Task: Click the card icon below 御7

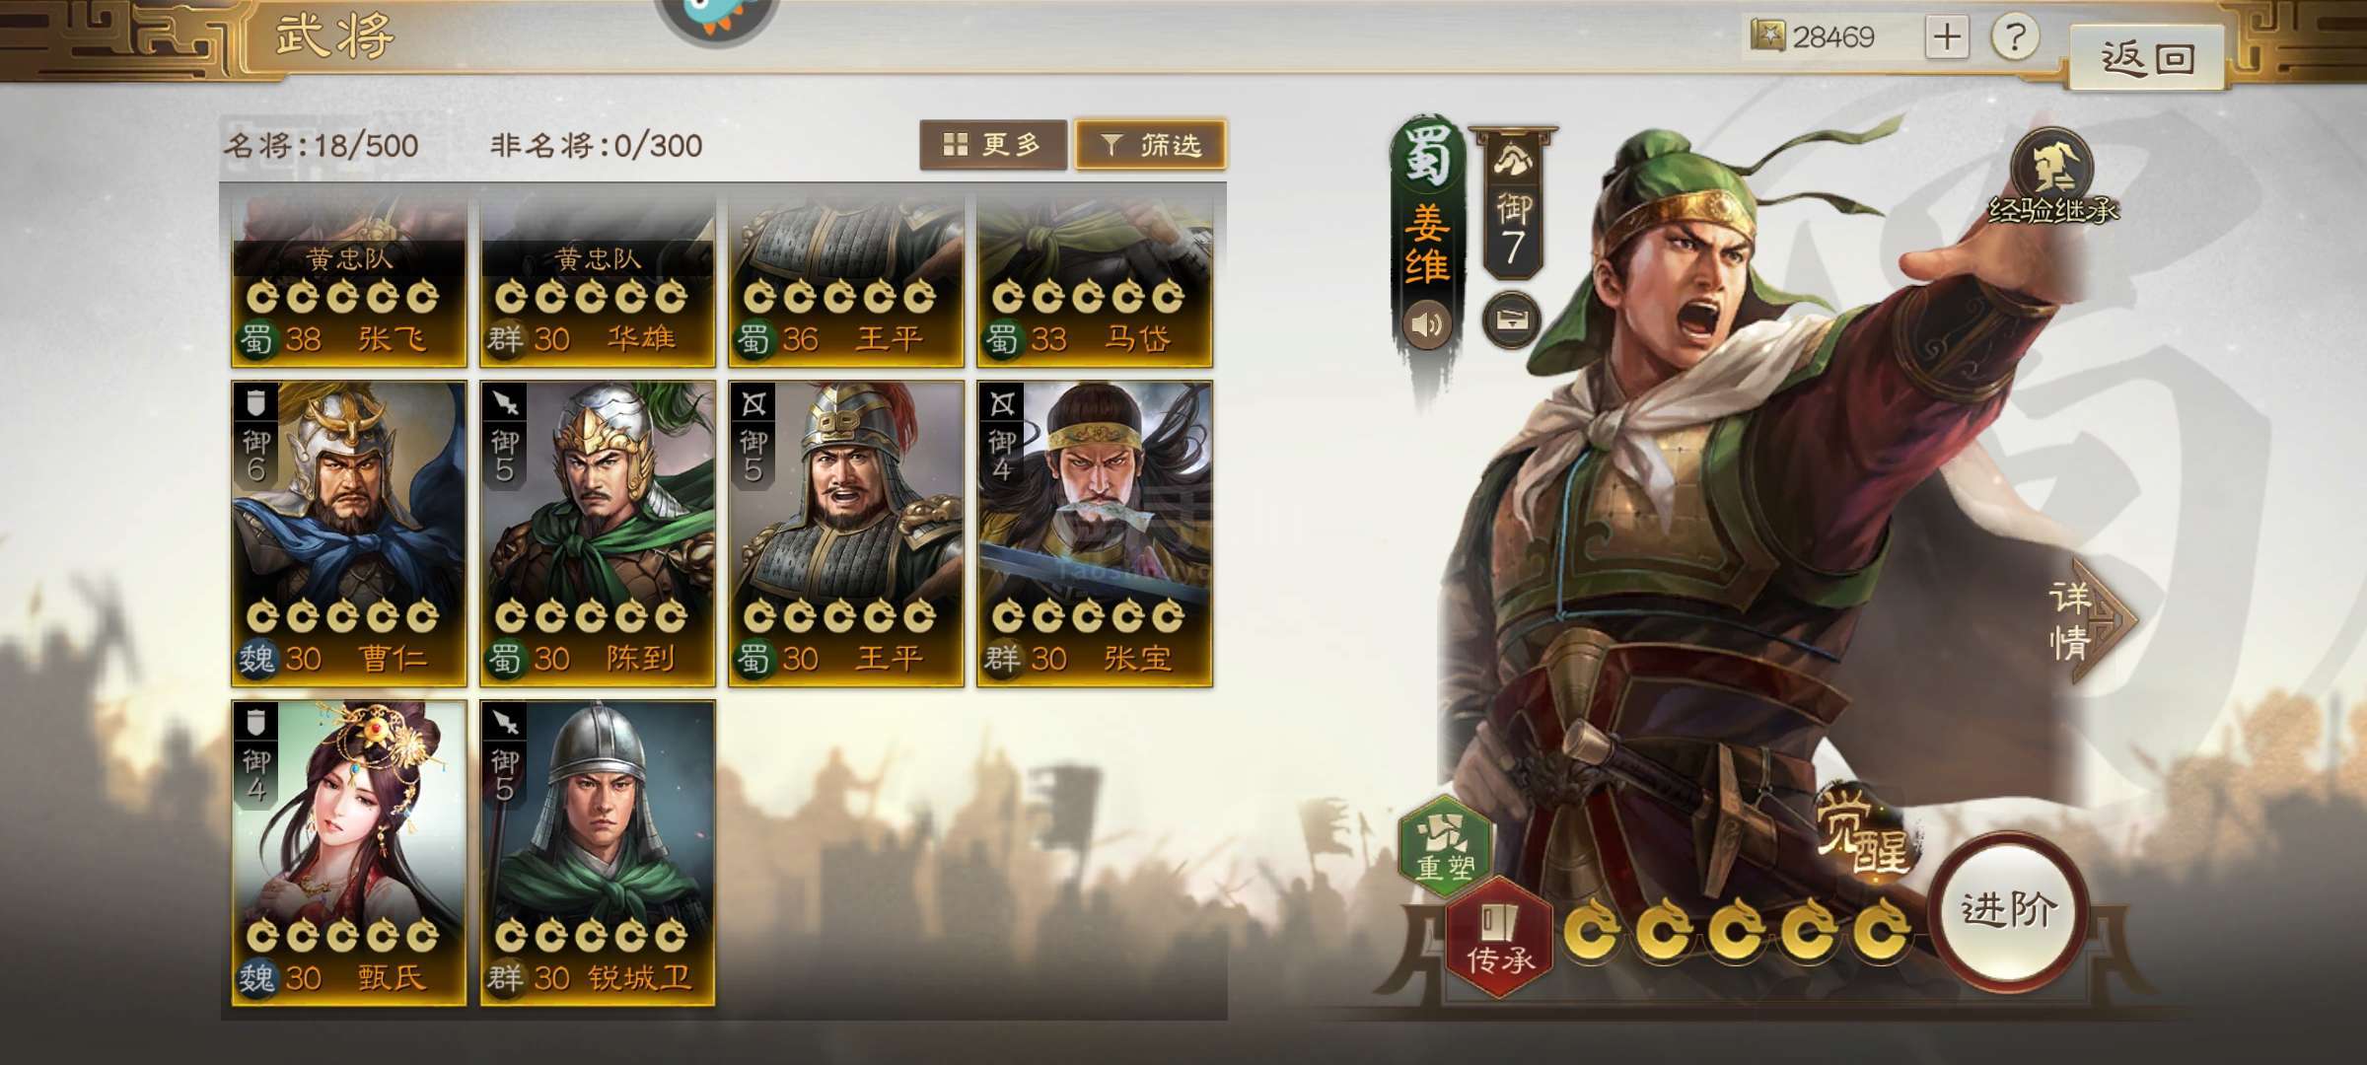Action: 1512,319
